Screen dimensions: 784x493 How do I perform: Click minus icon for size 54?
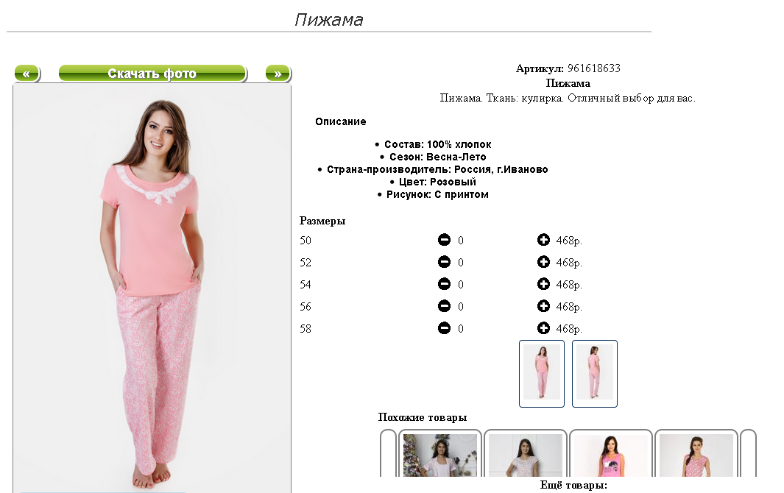(444, 284)
